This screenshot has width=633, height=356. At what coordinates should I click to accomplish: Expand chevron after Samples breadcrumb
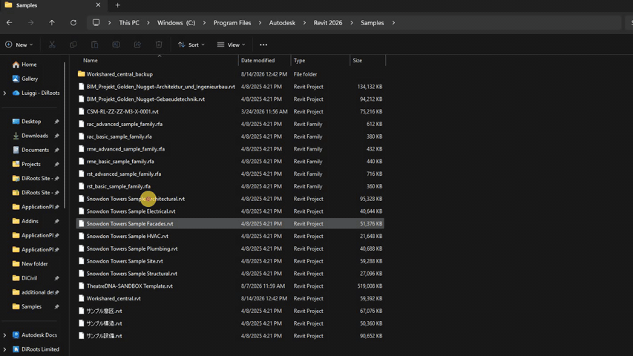tap(393, 22)
